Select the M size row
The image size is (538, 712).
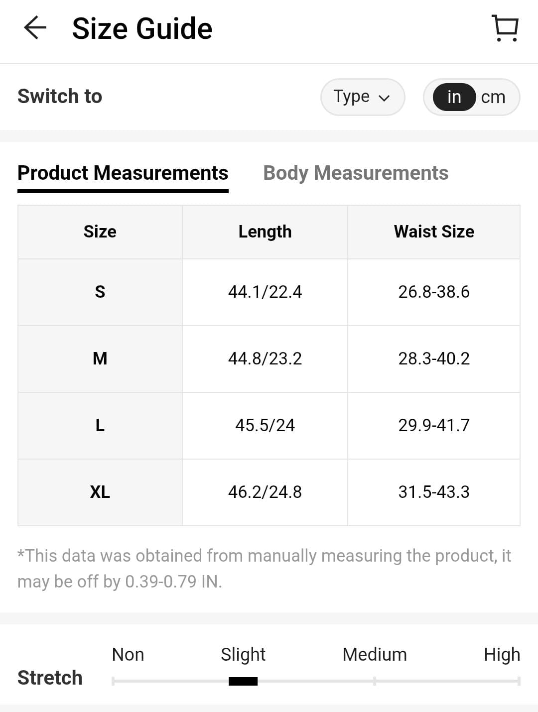pos(100,358)
